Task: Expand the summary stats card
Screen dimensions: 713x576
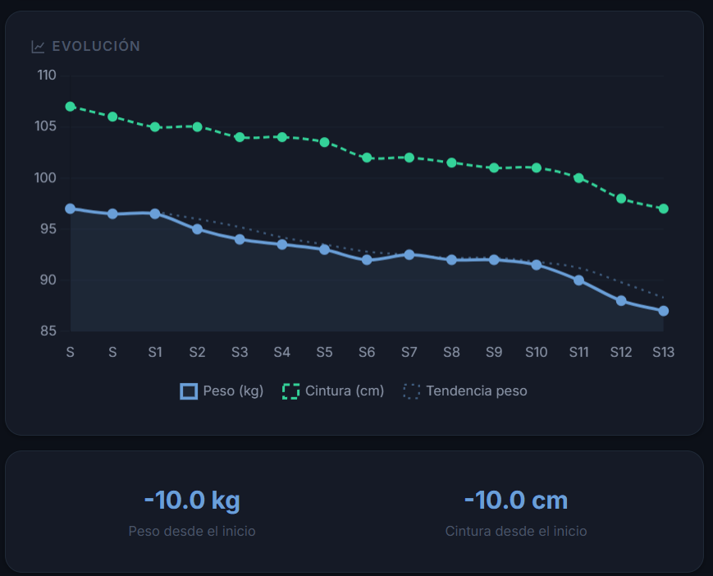Action: (356, 510)
